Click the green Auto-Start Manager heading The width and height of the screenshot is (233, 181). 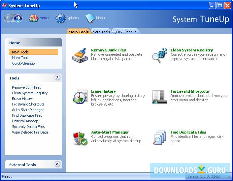pos(110,132)
